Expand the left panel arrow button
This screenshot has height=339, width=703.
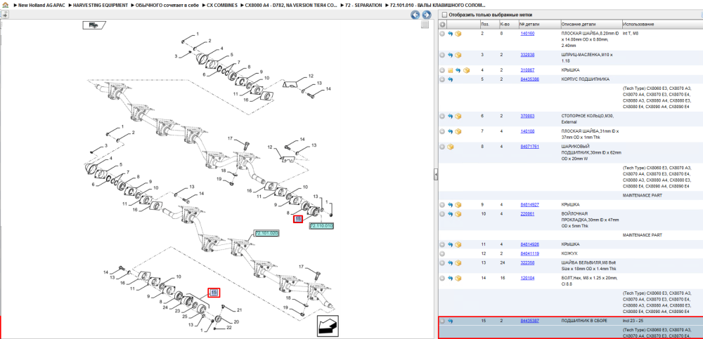click(x=4, y=15)
